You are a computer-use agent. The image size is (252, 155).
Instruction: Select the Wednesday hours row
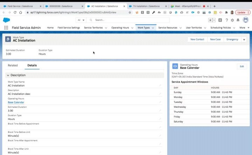click(210, 107)
